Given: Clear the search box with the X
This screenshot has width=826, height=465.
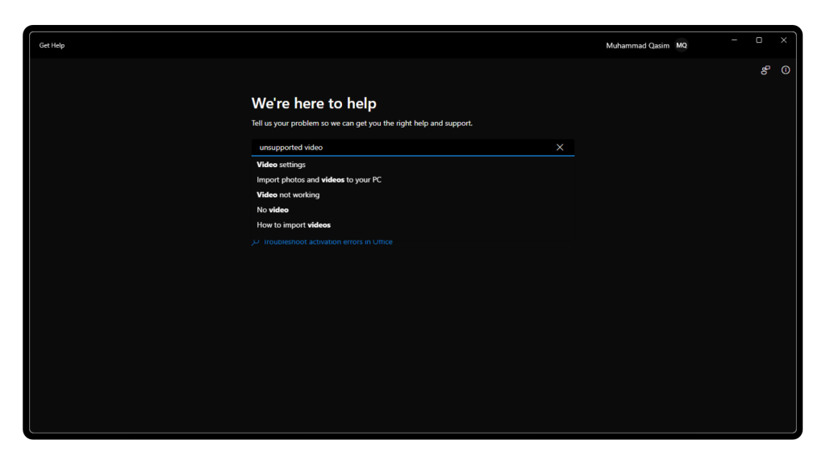Looking at the screenshot, I should 560,148.
